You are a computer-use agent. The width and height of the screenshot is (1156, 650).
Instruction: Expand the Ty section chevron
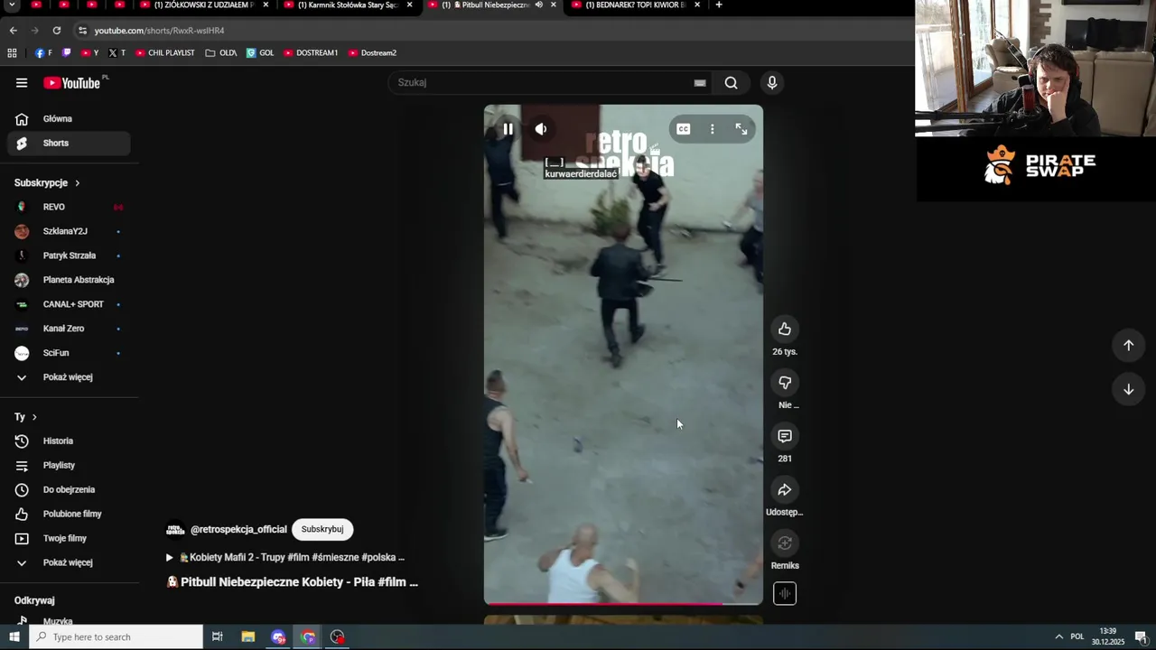coord(34,417)
